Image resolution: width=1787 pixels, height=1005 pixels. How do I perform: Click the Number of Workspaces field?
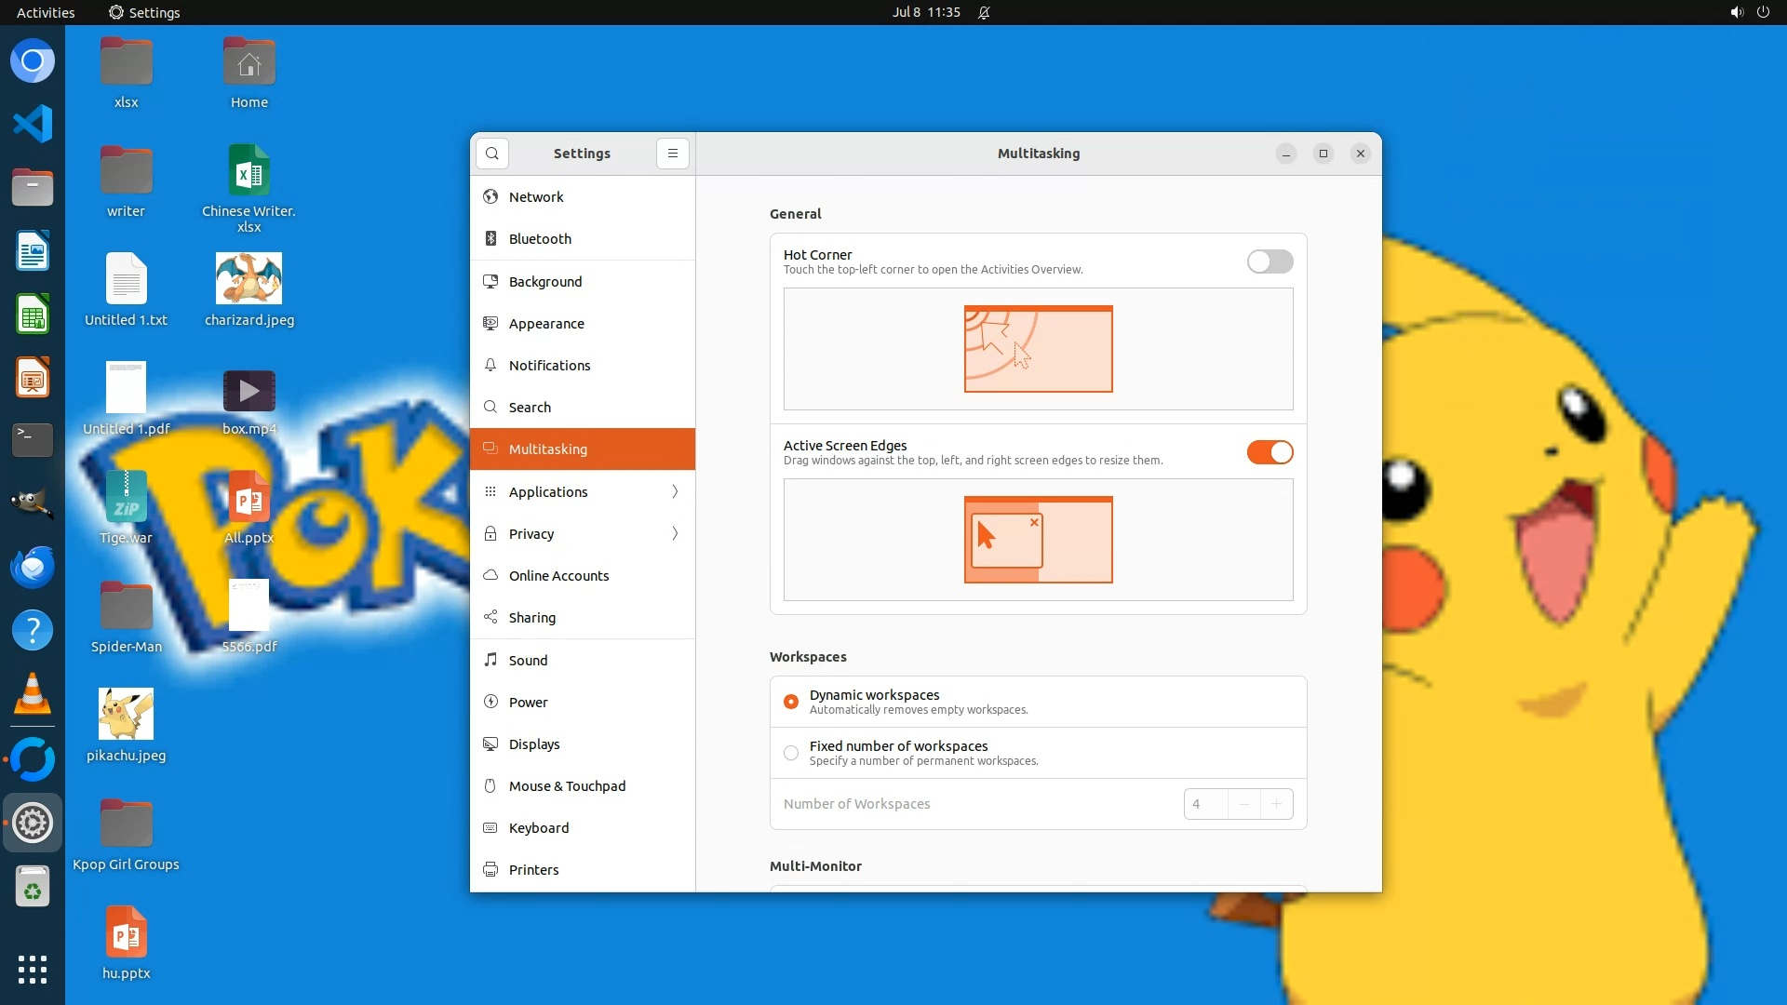coord(1205,804)
